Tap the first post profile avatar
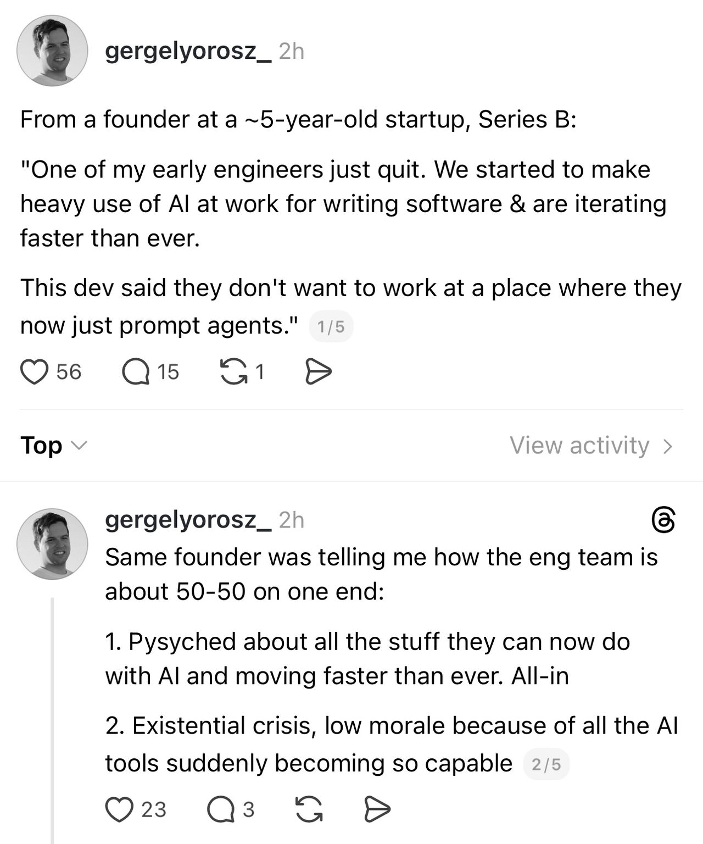Image resolution: width=703 pixels, height=844 pixels. point(52,51)
